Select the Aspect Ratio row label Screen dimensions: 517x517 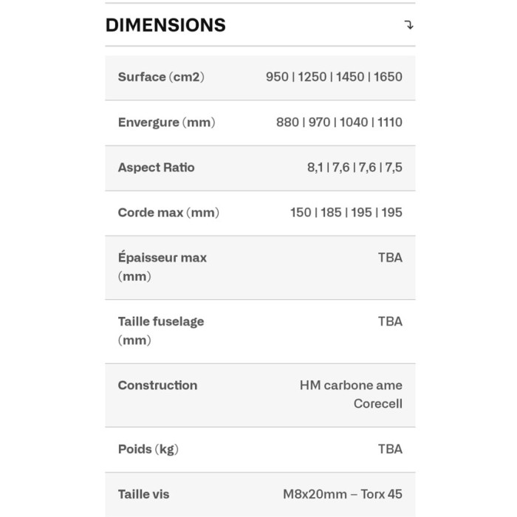(156, 168)
